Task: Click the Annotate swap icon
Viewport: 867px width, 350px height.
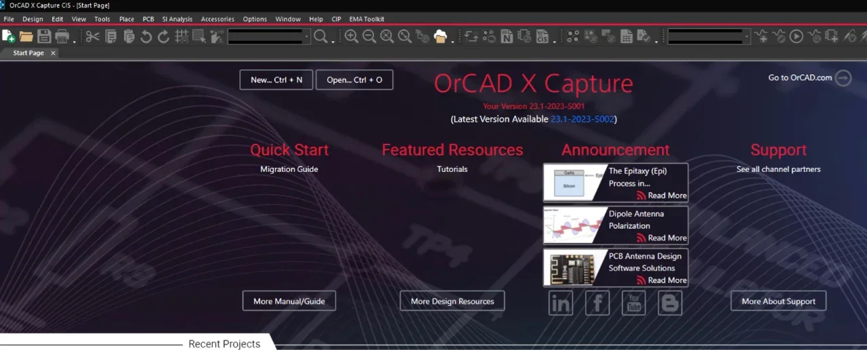Action: click(471, 37)
